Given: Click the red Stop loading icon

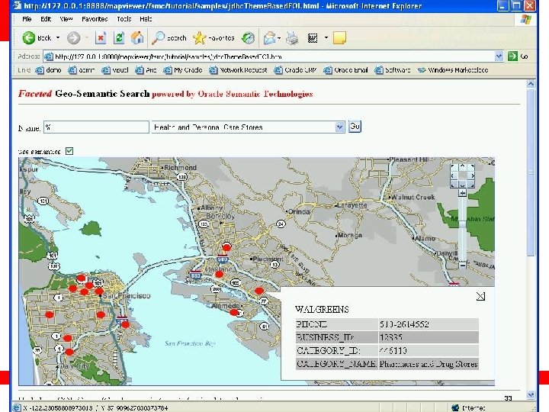Looking at the screenshot, I should point(100,37).
